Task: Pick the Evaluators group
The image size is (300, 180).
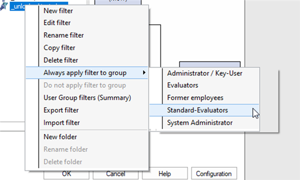Action: tap(182, 85)
